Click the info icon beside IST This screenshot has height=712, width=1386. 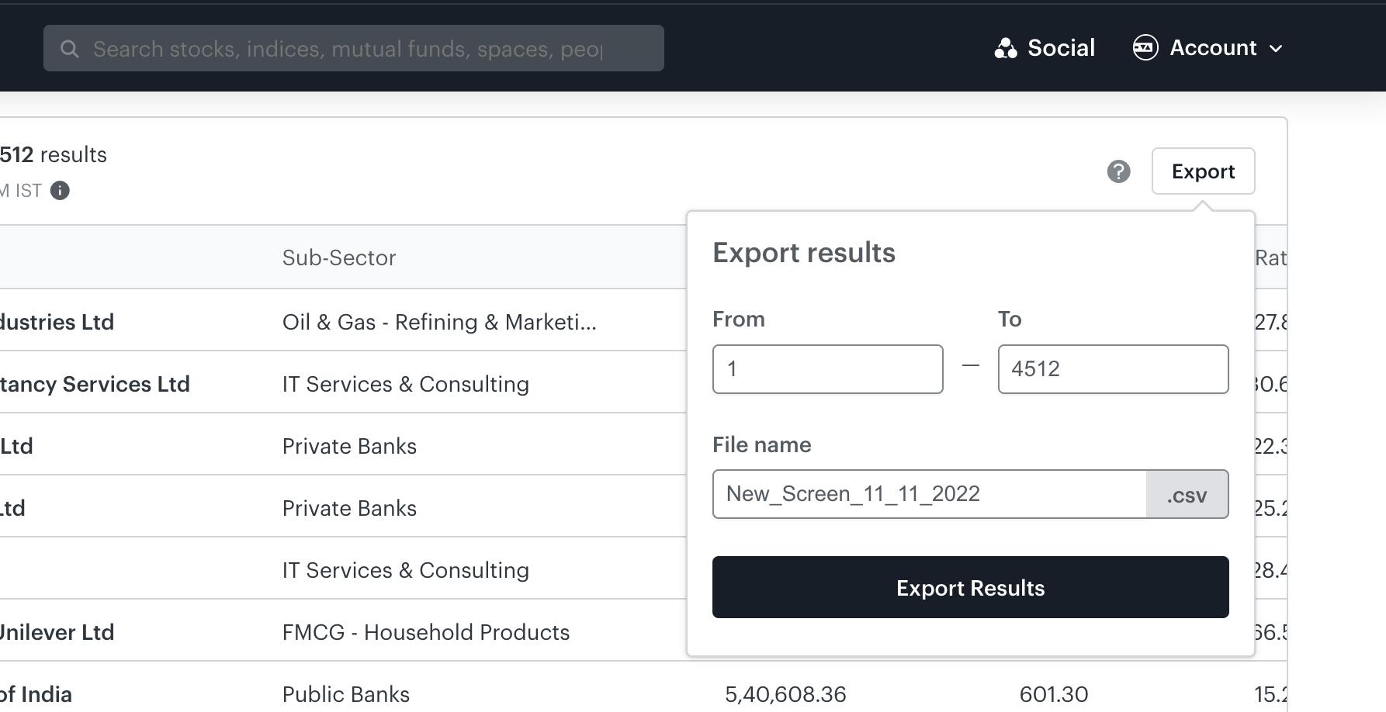pyautogui.click(x=60, y=191)
